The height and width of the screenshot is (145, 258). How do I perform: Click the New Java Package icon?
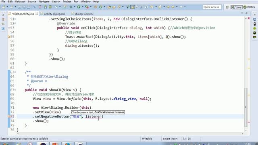[96, 7]
